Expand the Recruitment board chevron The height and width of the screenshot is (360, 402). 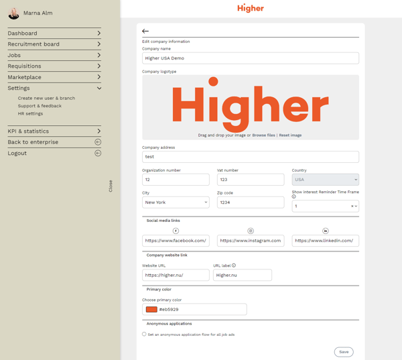click(98, 44)
